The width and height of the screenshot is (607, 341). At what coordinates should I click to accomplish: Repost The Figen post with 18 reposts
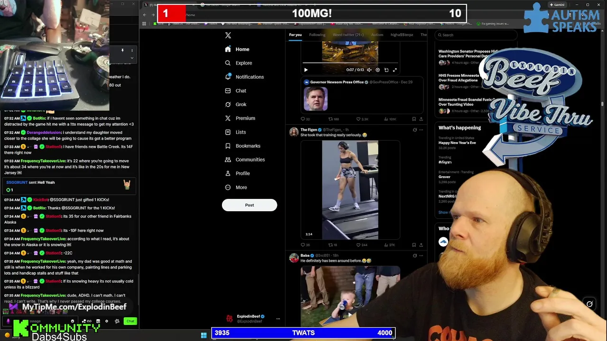coord(333,245)
